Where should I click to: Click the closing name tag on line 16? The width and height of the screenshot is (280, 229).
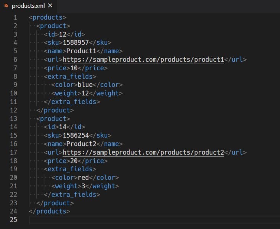pyautogui.click(x=110, y=144)
